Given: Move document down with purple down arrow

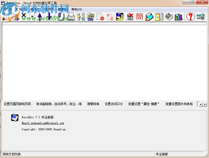Looking at the screenshot, I should [49, 17].
